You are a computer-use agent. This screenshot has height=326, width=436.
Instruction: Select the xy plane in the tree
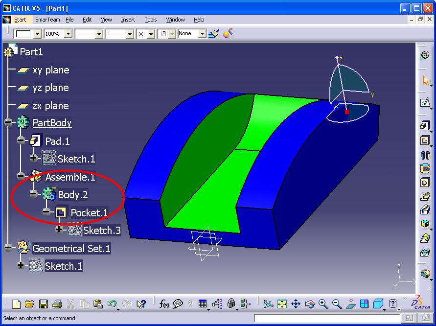pyautogui.click(x=51, y=70)
